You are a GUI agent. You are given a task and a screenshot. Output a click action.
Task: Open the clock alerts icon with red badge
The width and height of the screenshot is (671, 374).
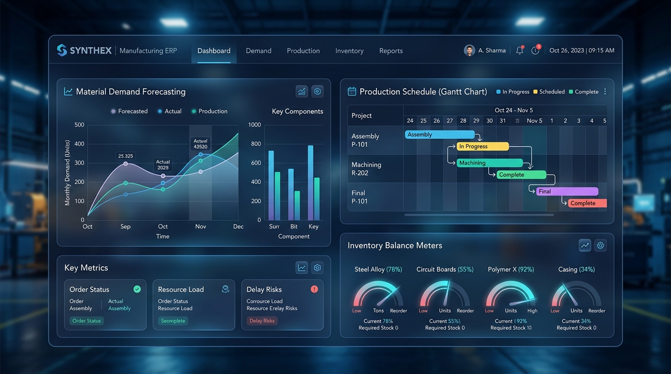tap(535, 50)
